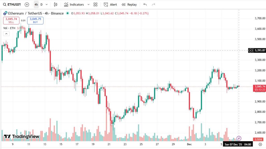Switch to the D daily timeframe
The width and height of the screenshot is (266, 149).
tap(42, 4)
